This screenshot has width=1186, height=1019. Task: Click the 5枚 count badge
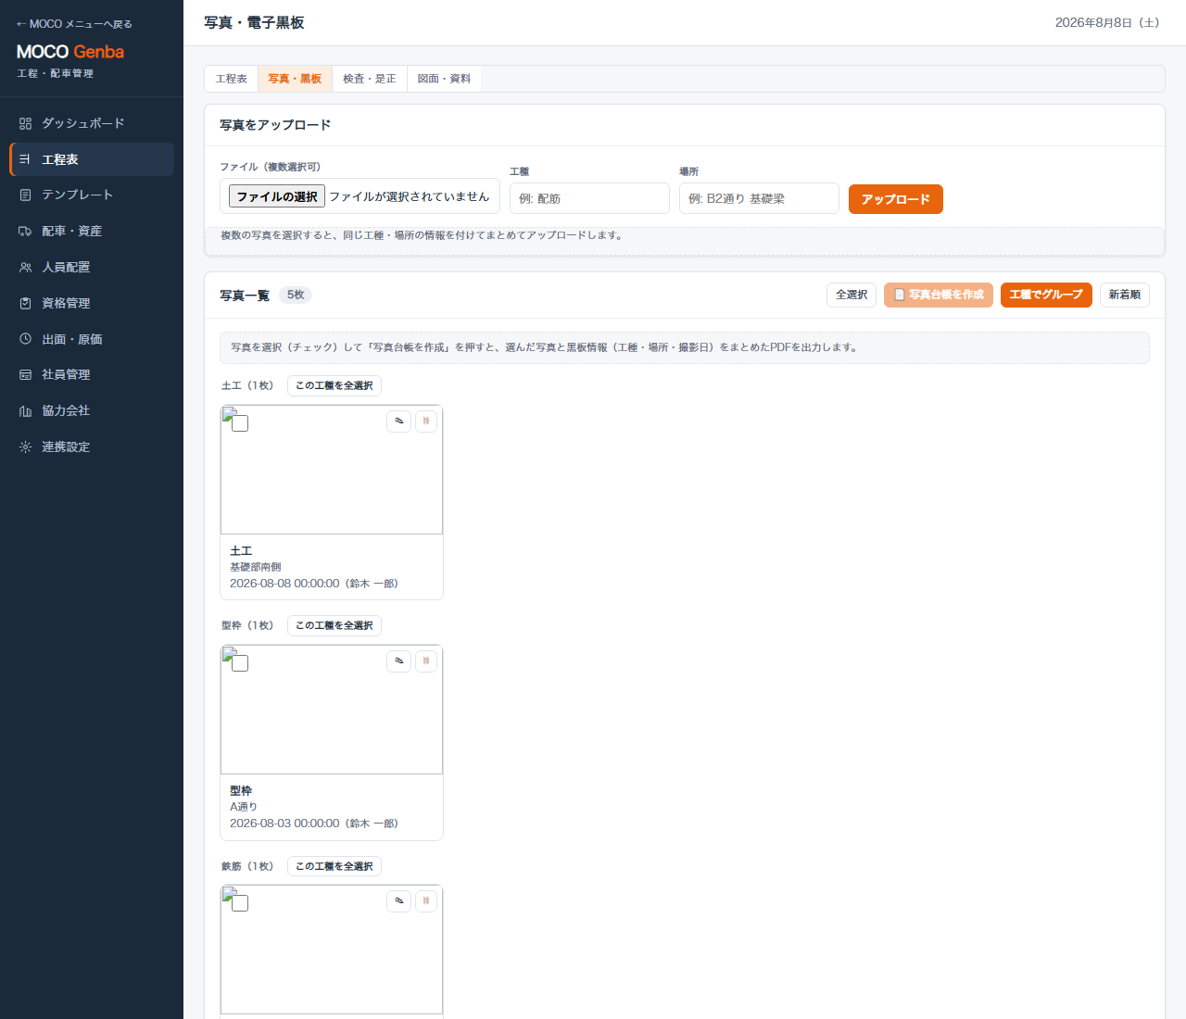296,295
